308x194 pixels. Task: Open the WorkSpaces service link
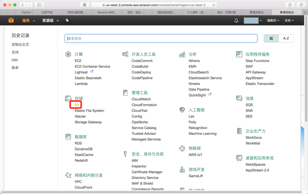(x=255, y=164)
